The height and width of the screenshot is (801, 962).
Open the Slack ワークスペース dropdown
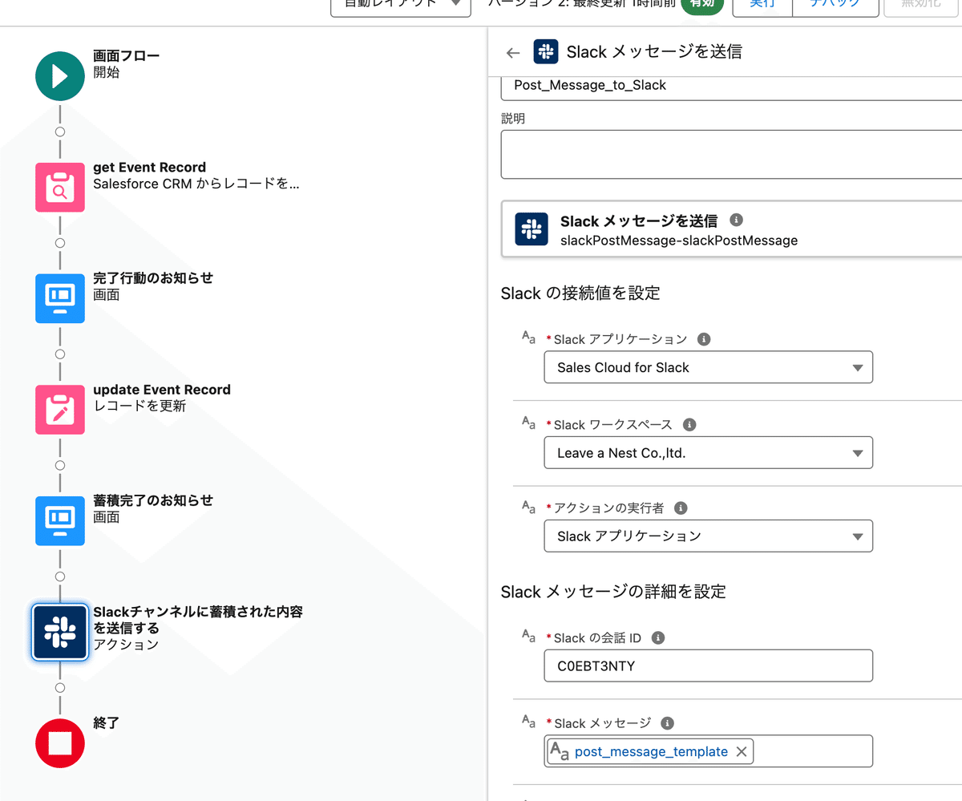pos(708,453)
